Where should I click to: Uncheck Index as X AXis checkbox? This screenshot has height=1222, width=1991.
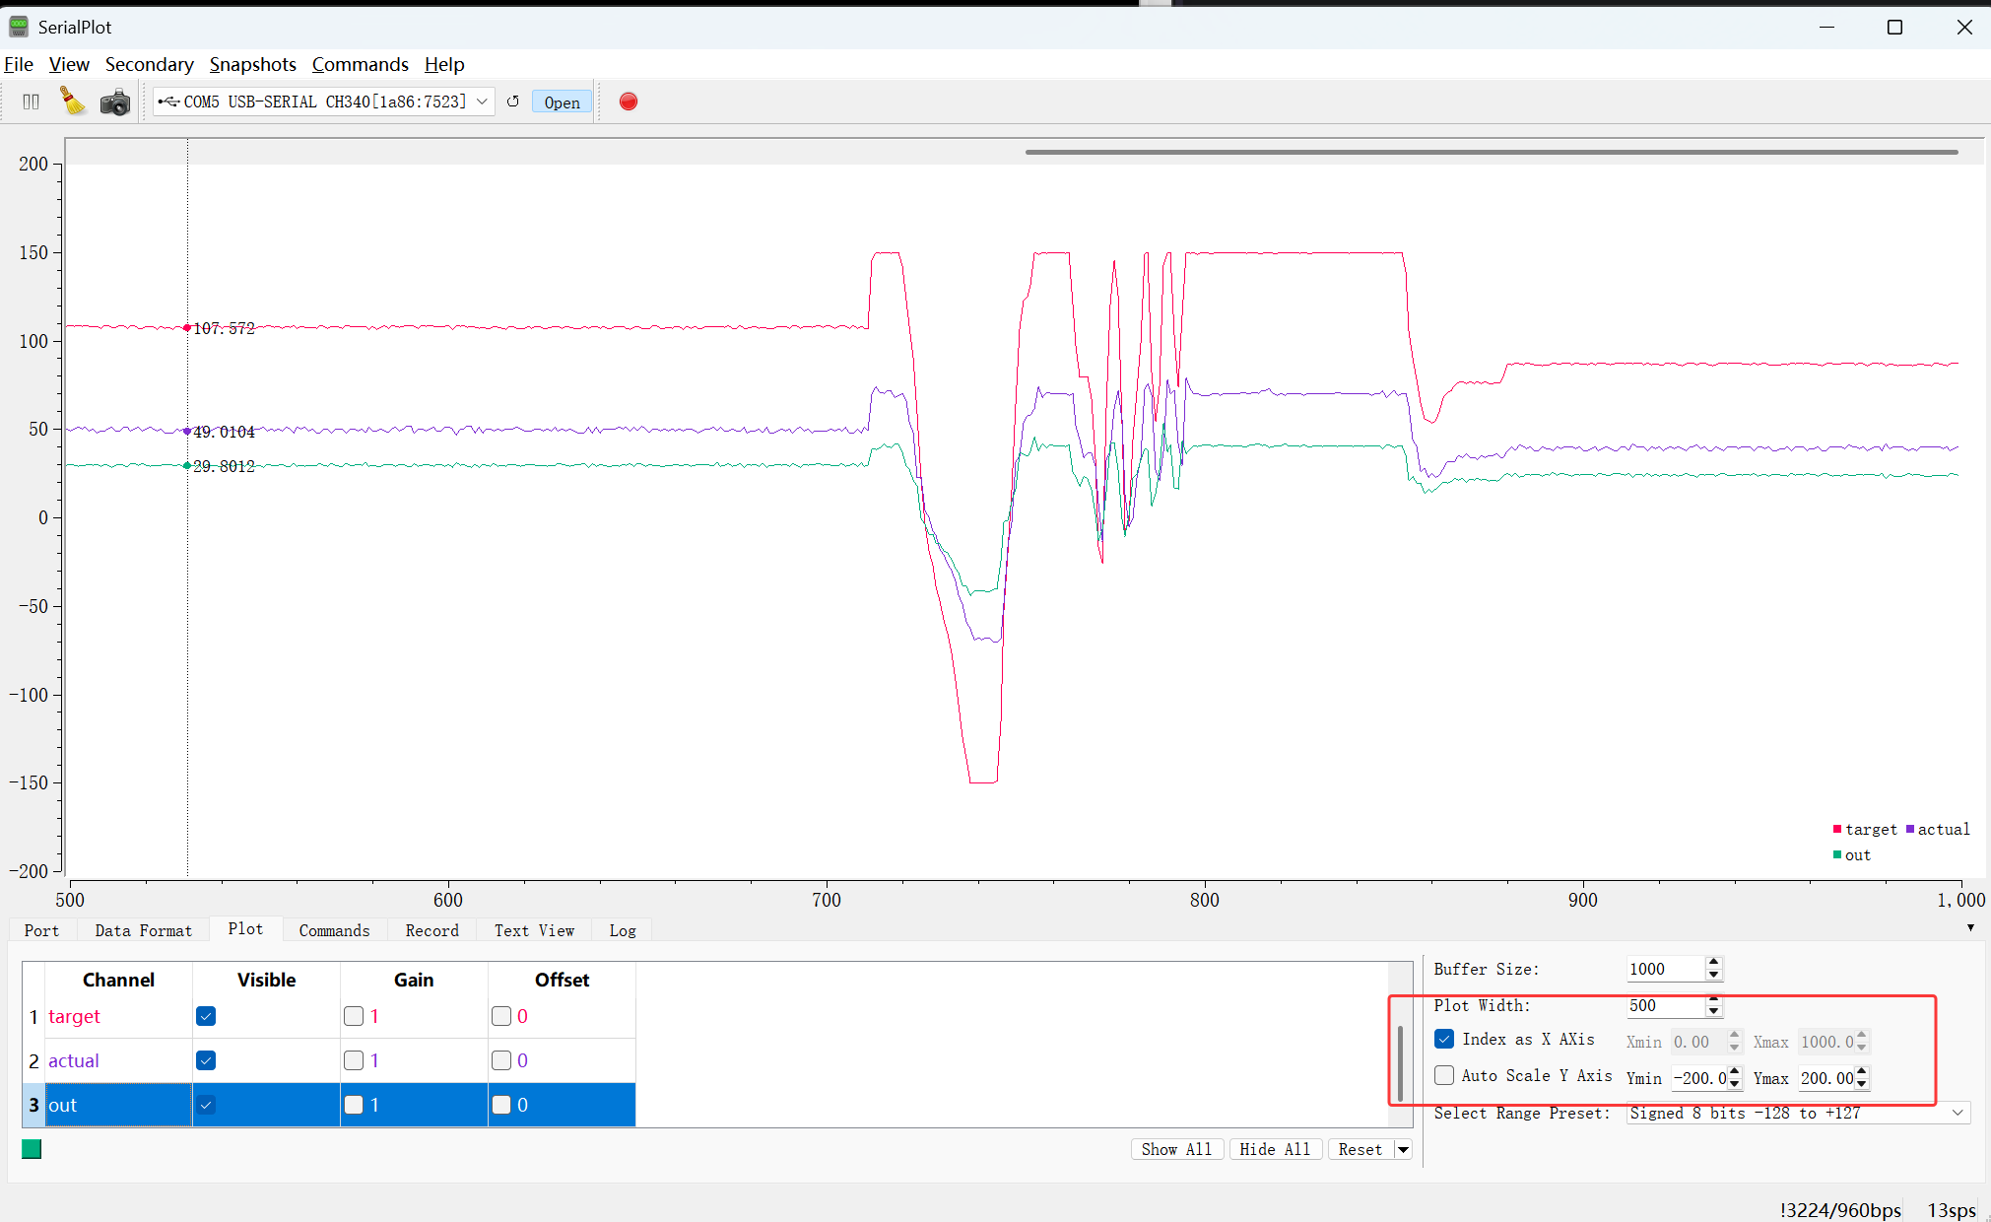[1444, 1040]
